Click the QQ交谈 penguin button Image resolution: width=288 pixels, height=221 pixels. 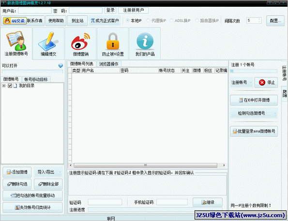(15, 21)
